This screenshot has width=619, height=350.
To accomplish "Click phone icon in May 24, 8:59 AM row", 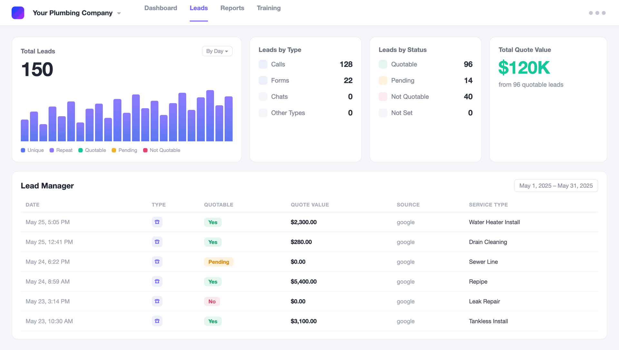I will point(157,281).
